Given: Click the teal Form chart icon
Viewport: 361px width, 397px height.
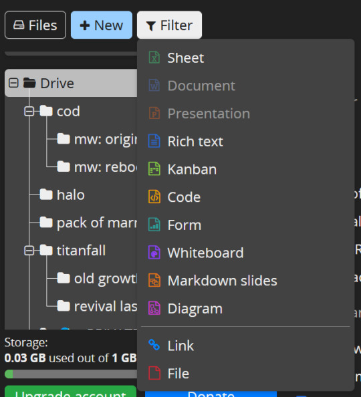Looking at the screenshot, I should click(x=154, y=225).
